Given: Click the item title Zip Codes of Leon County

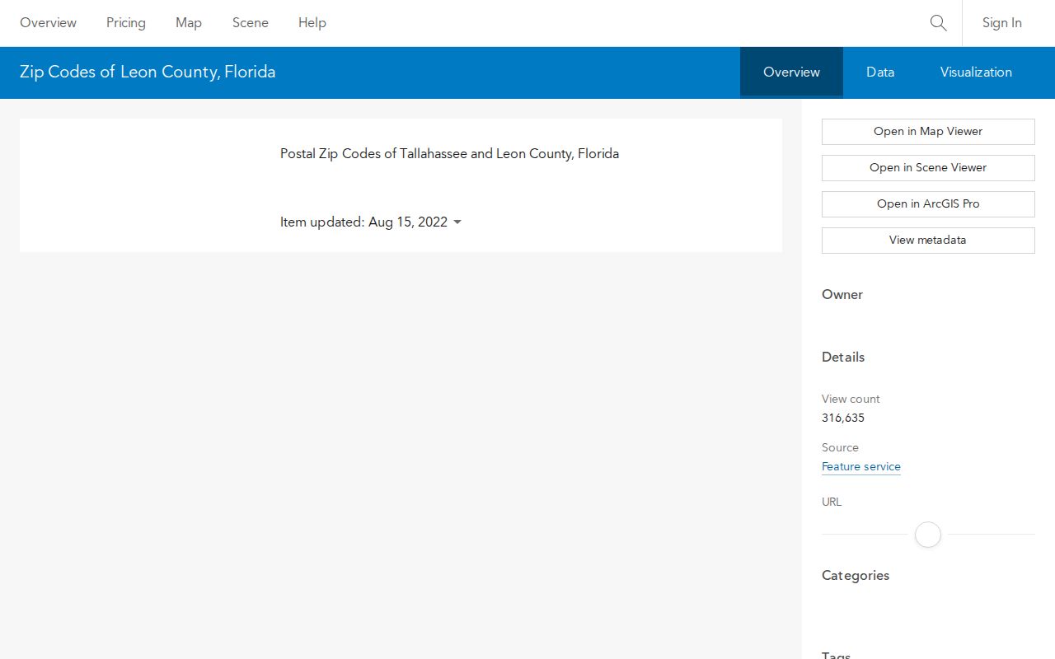Looking at the screenshot, I should coord(148,72).
